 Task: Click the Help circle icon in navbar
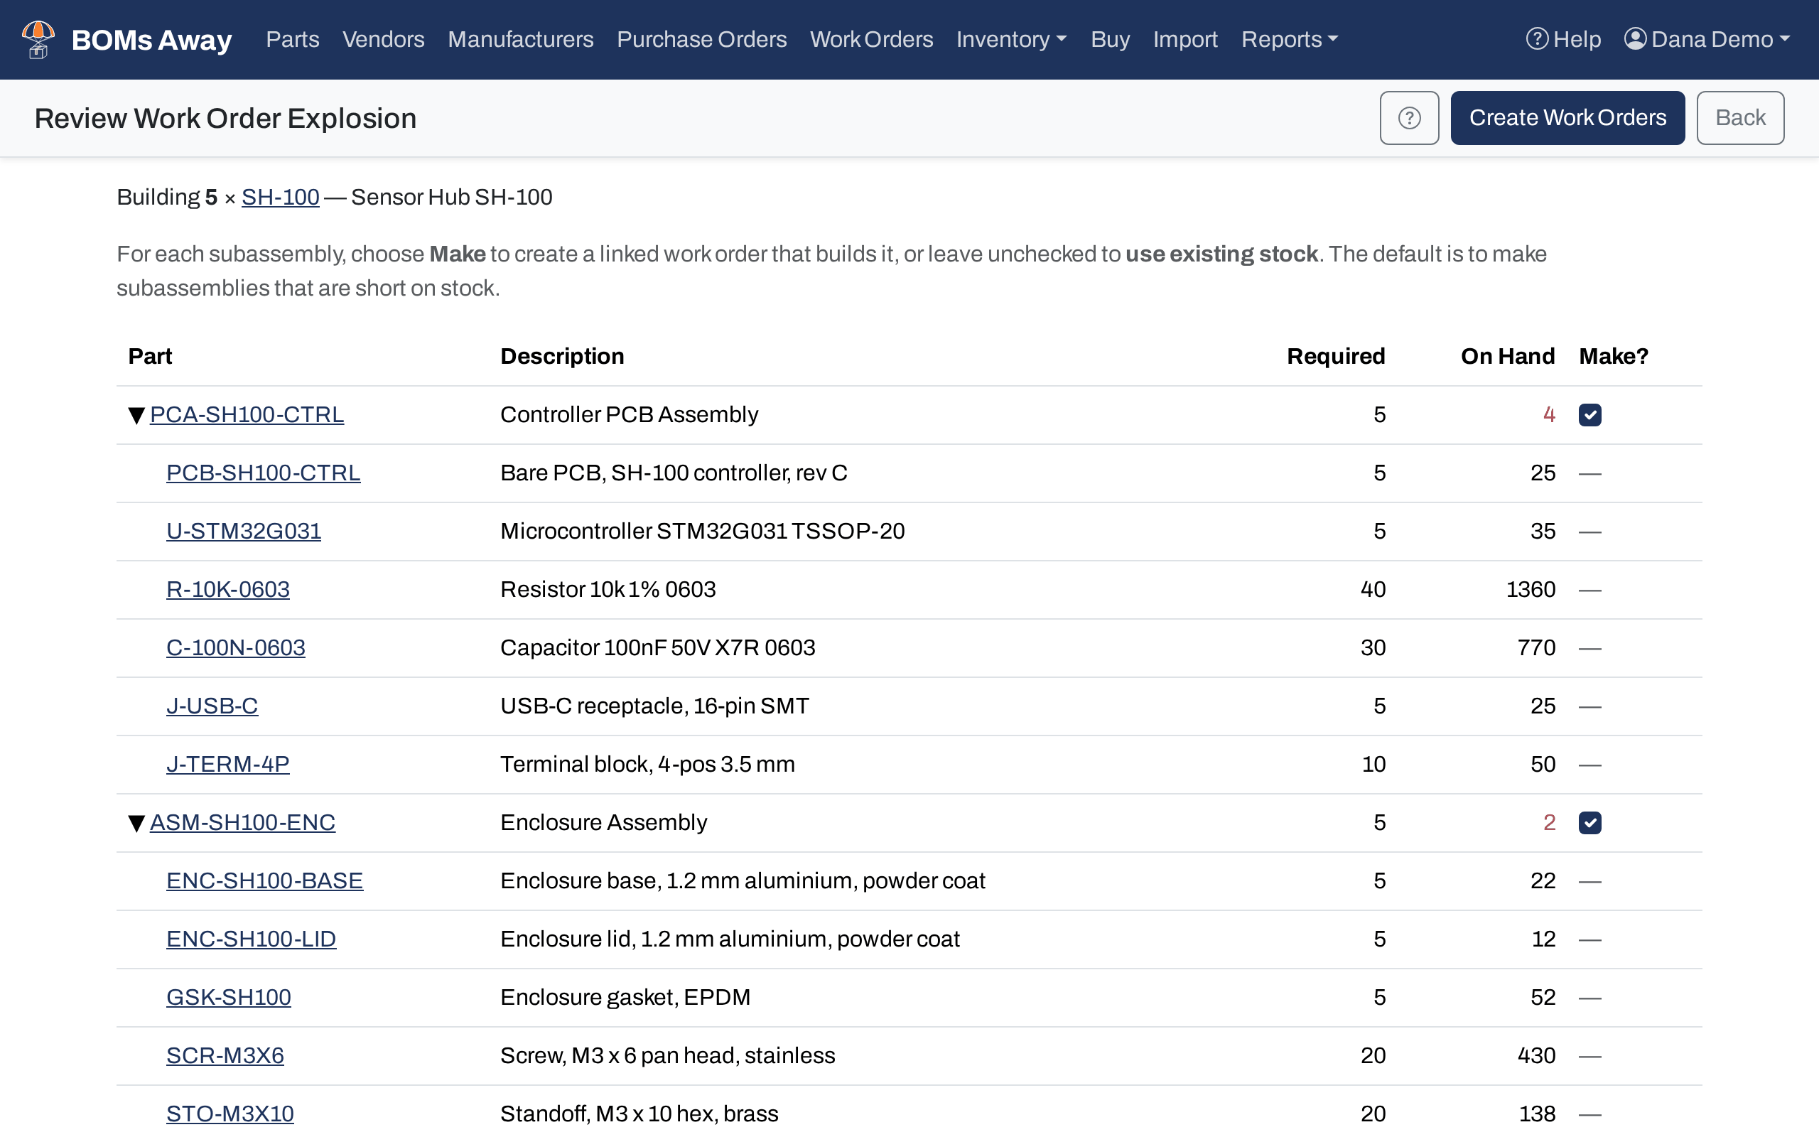click(1537, 39)
